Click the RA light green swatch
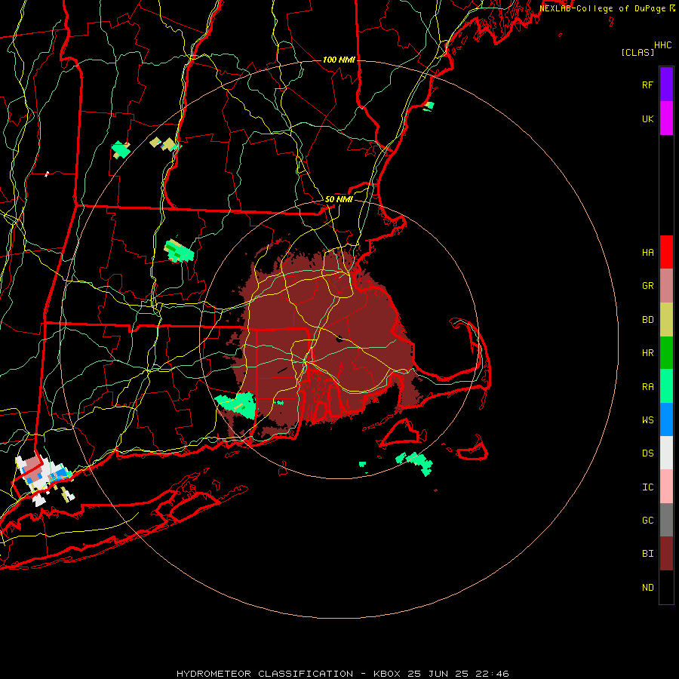Screen dimensions: 679x679 click(666, 386)
